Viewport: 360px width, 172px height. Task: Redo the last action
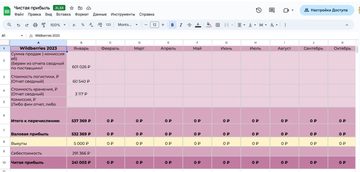pos(27,25)
